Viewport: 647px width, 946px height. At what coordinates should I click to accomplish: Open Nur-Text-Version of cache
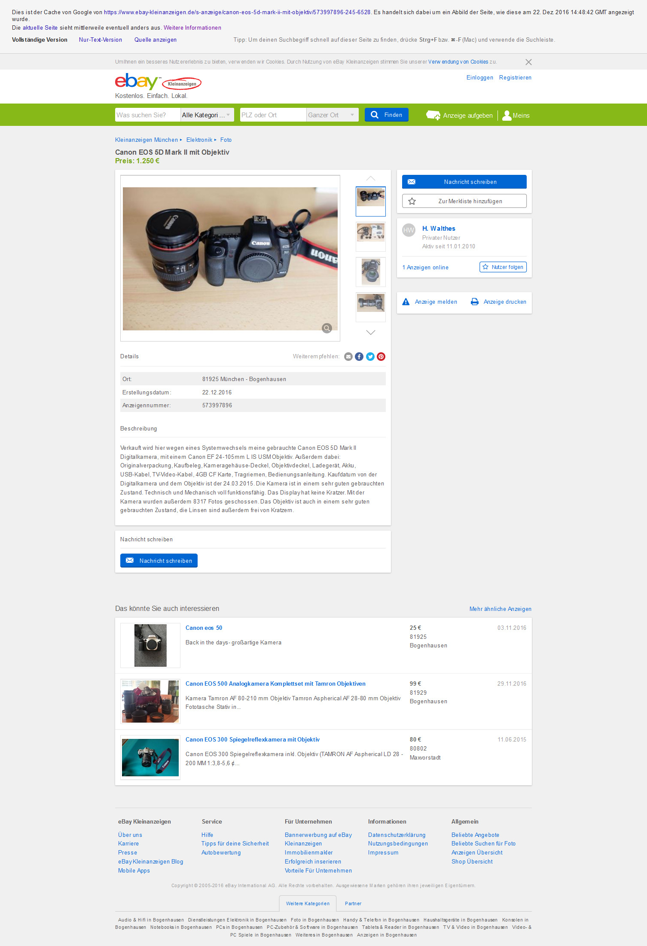coord(101,40)
